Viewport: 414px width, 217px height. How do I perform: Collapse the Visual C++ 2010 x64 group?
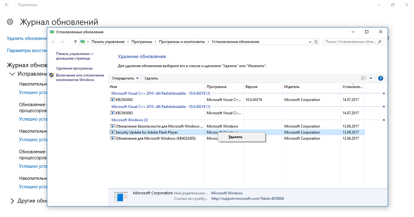pyautogui.click(x=384, y=93)
